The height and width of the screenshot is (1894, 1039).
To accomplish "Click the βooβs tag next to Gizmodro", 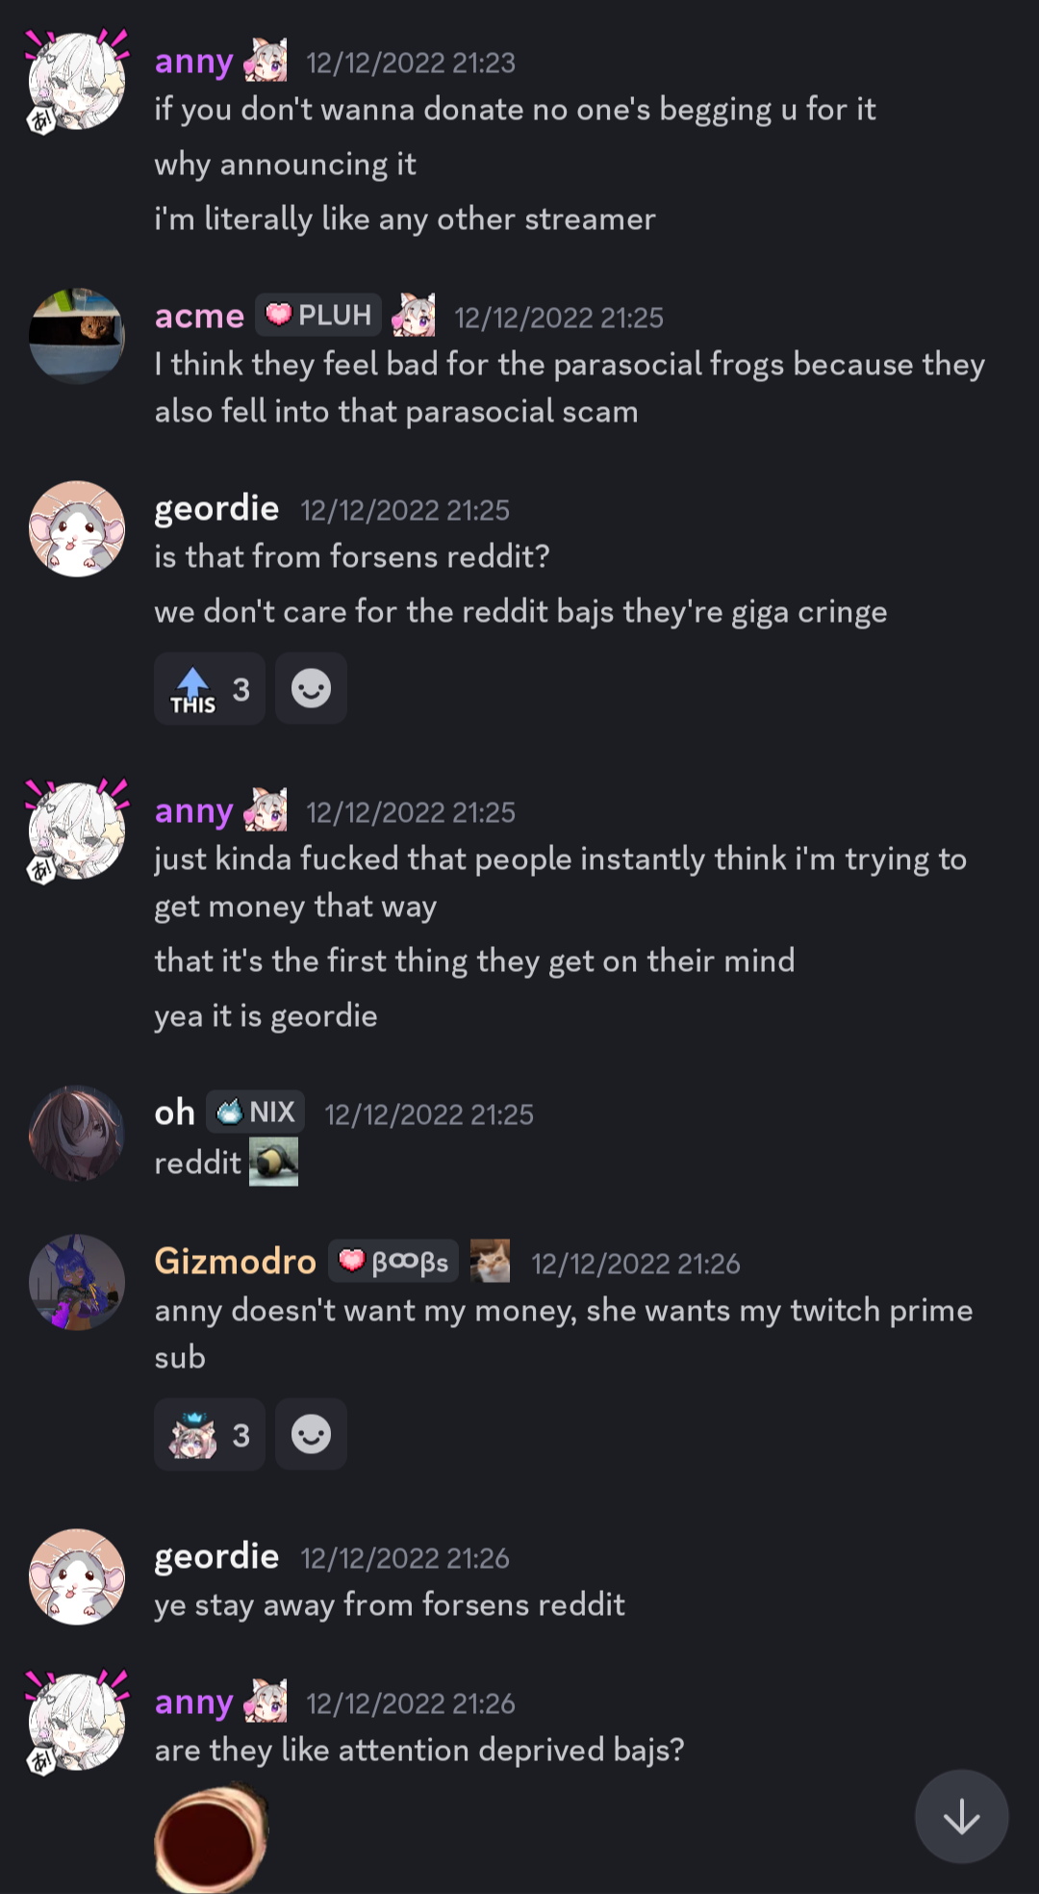I will tap(394, 1261).
